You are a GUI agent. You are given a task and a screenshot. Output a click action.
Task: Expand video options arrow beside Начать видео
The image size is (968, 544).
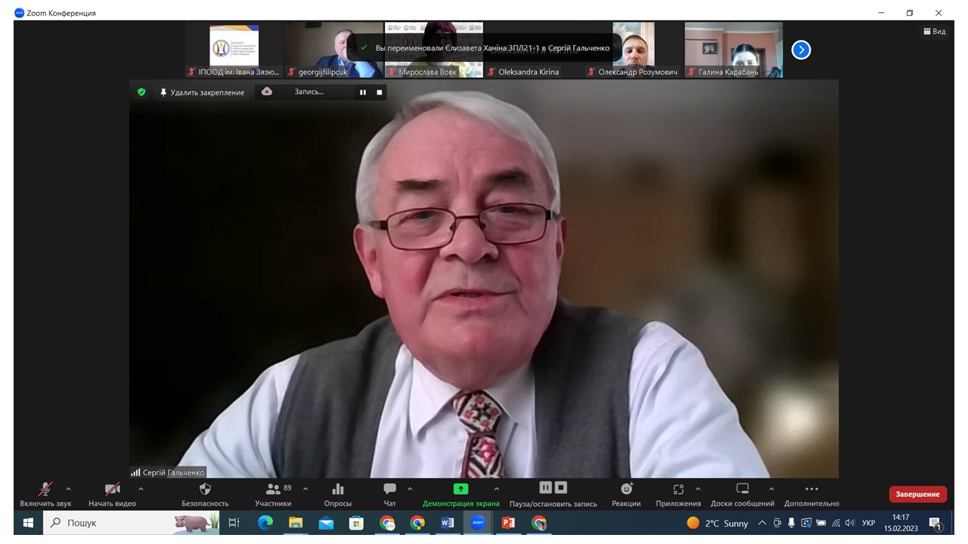point(141,489)
